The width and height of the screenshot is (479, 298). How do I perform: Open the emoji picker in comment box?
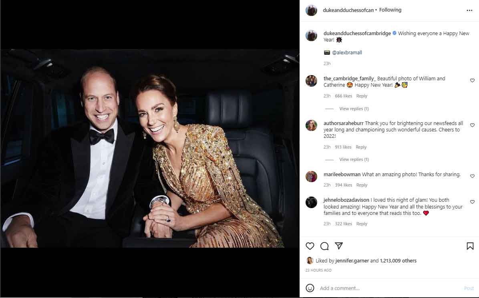click(x=310, y=288)
